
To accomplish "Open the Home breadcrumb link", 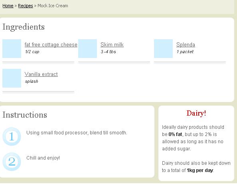I will [8, 6].
